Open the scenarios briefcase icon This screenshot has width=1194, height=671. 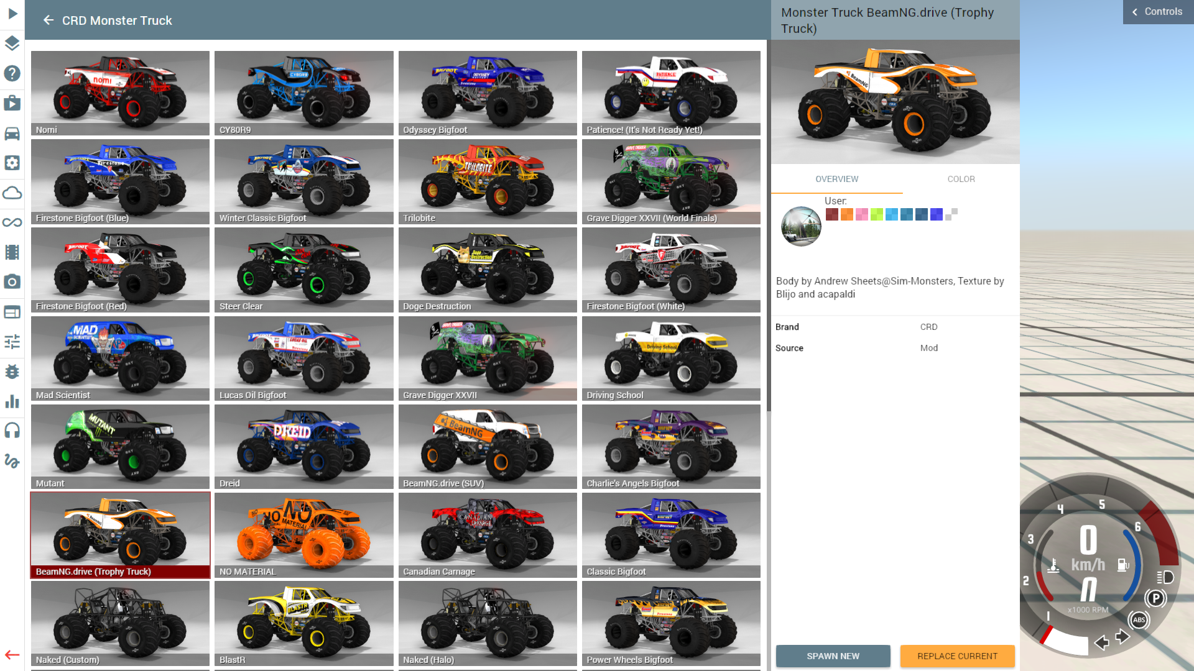coord(12,103)
